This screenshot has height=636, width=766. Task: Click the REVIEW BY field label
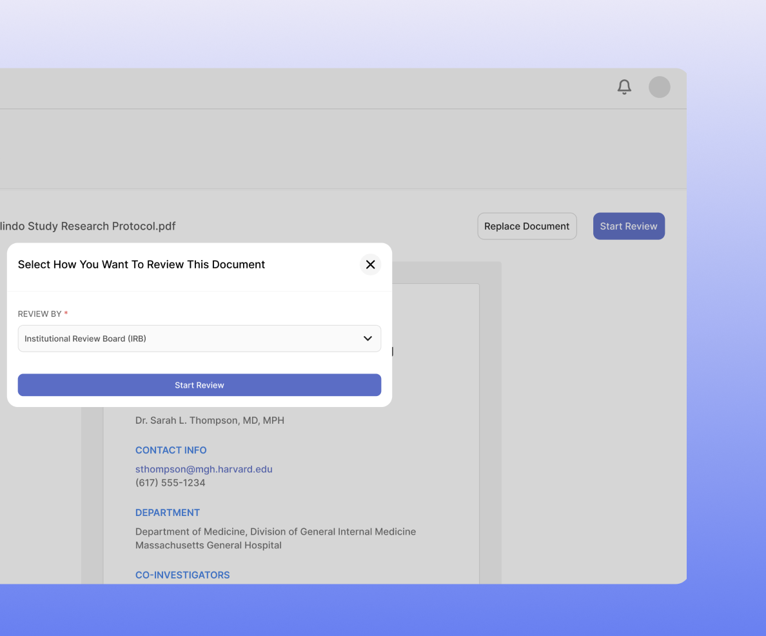[39, 314]
